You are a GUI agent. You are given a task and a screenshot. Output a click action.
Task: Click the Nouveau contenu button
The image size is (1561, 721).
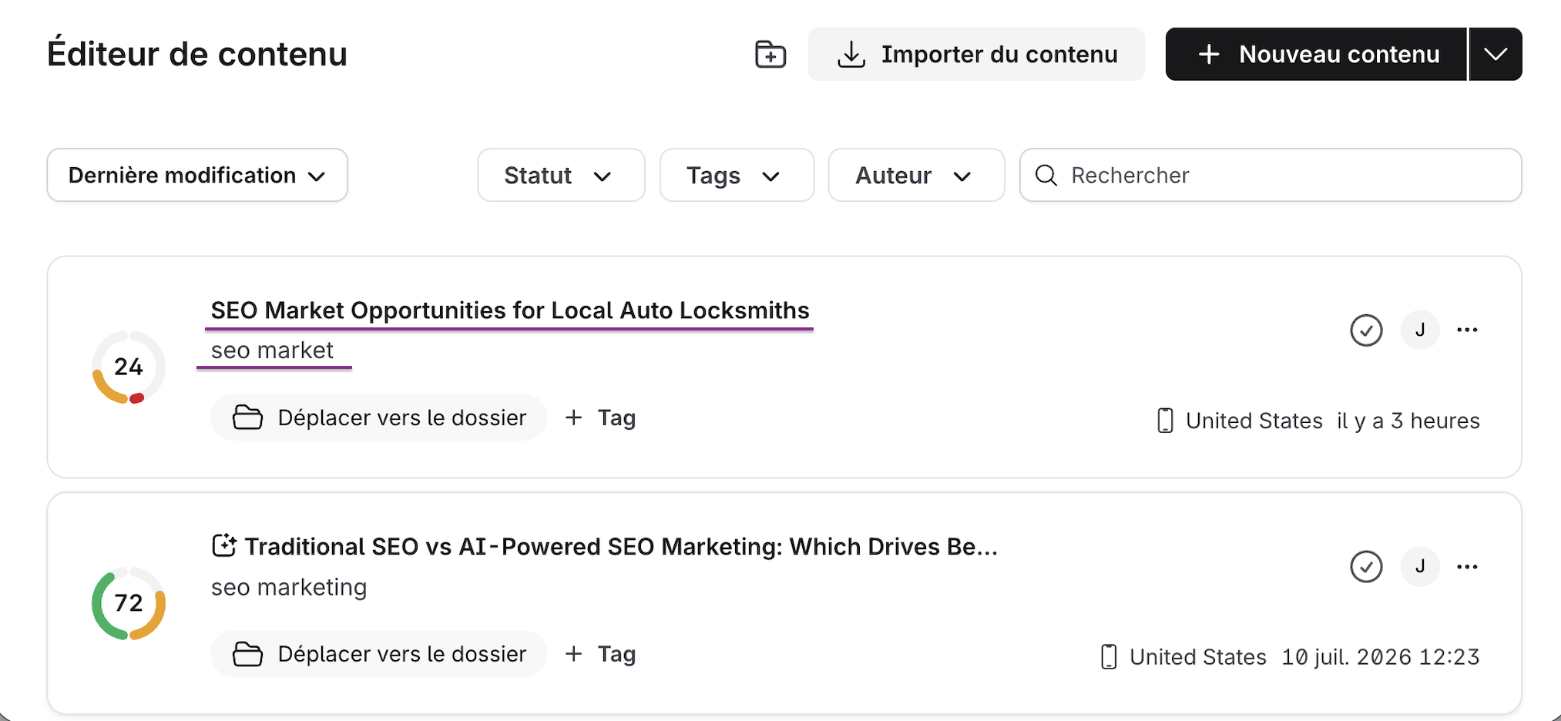tap(1316, 54)
